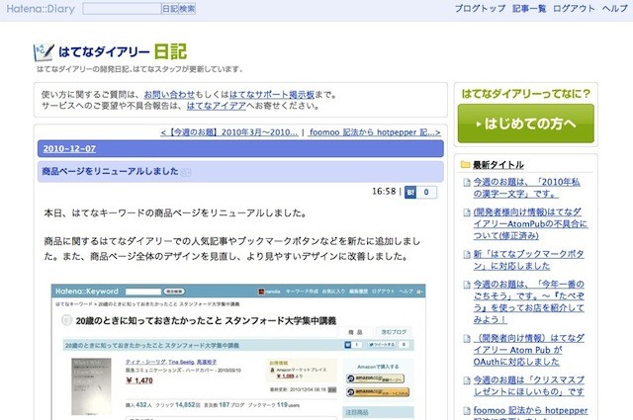Select ログアウト in the top navigation
The height and width of the screenshot is (420, 633).
[x=574, y=9]
